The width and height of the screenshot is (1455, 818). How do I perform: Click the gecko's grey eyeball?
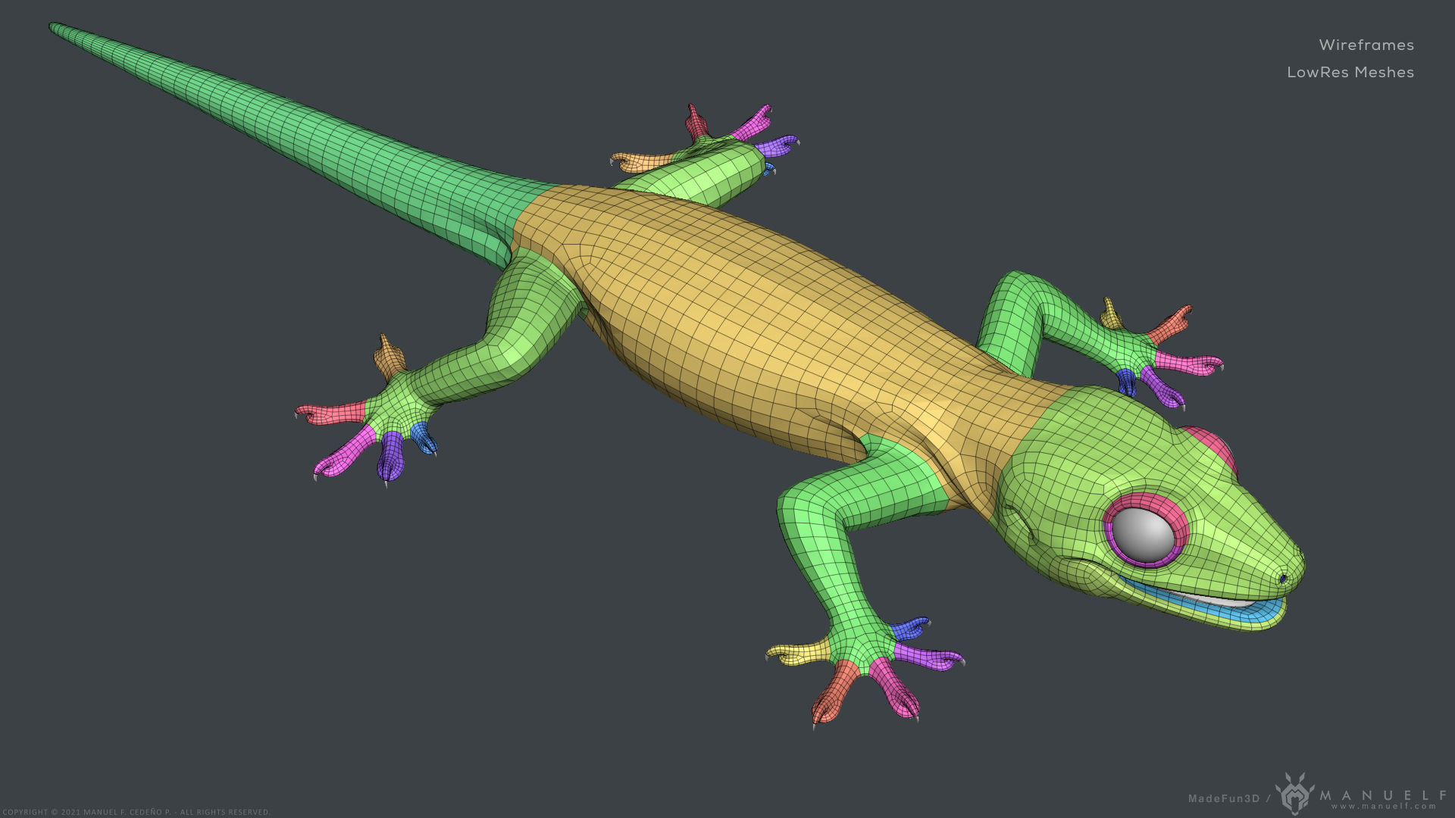(1144, 535)
